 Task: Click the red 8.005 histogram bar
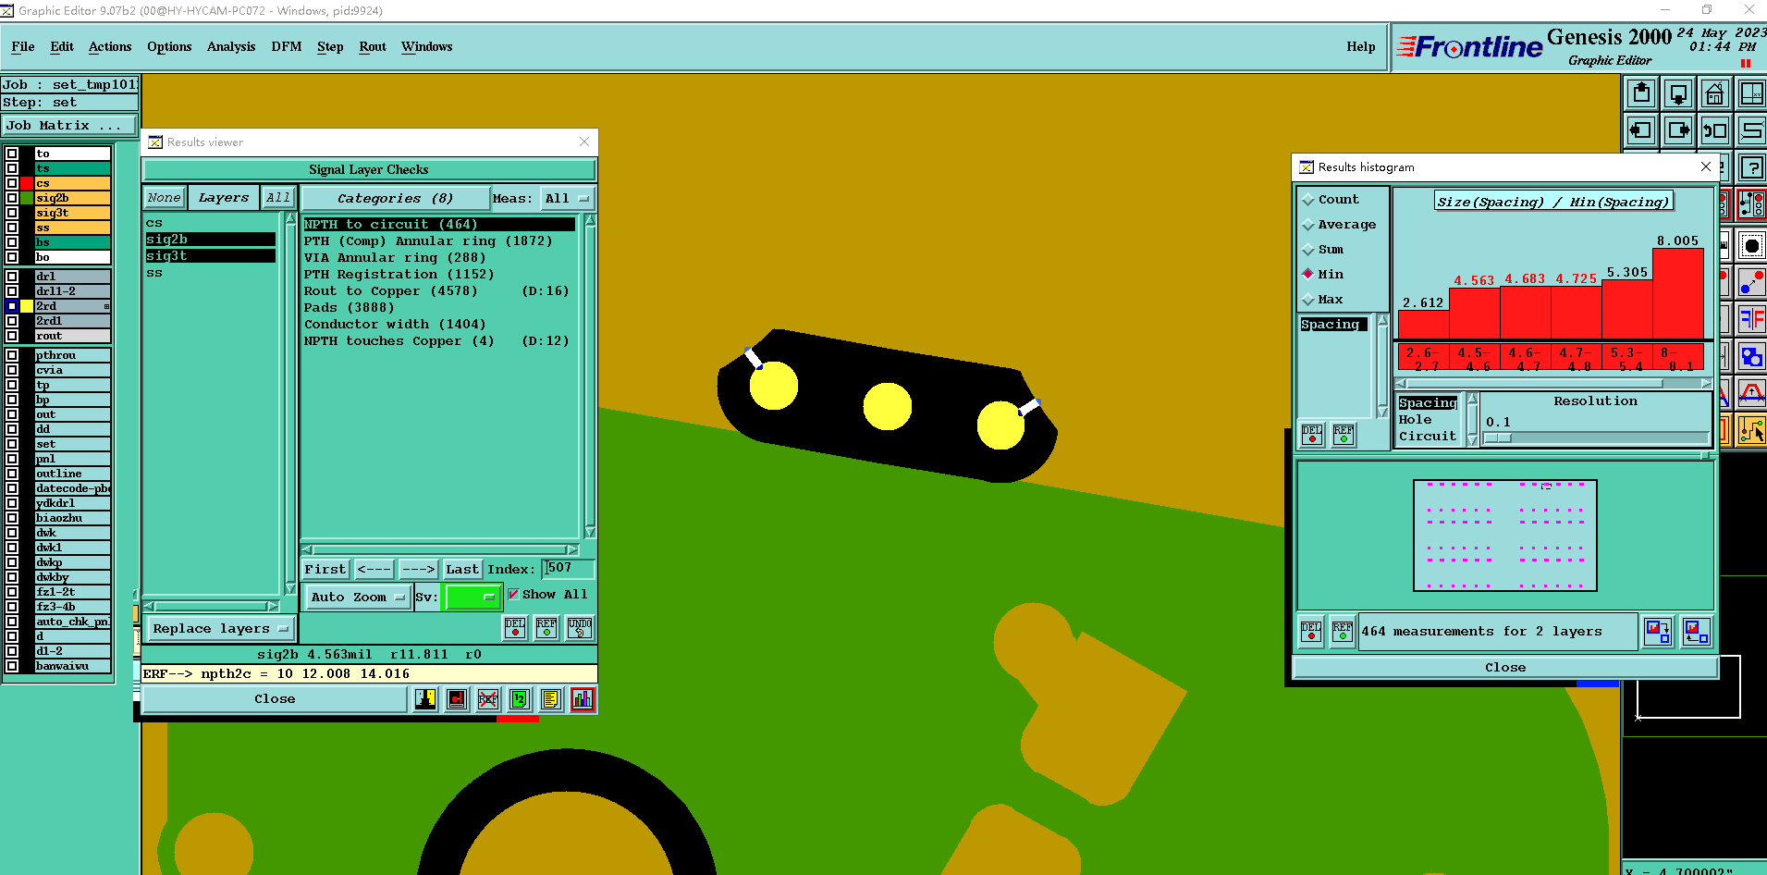click(1677, 294)
